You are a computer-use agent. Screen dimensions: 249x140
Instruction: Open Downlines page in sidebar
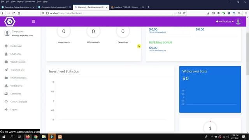point(16,94)
